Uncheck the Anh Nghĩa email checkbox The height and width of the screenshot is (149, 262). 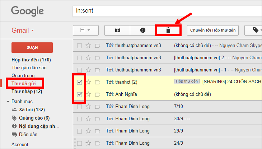click(x=80, y=94)
